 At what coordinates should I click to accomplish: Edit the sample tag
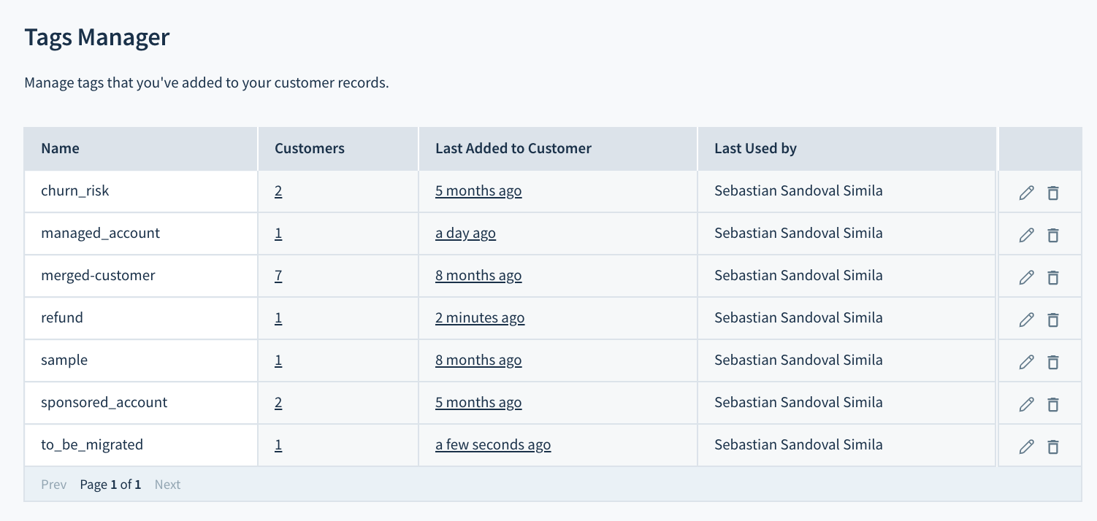click(1026, 362)
